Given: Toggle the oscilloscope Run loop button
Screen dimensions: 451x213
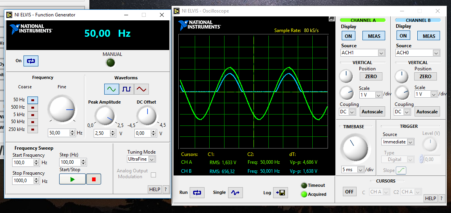Looking at the screenshot, I should pos(197,193).
